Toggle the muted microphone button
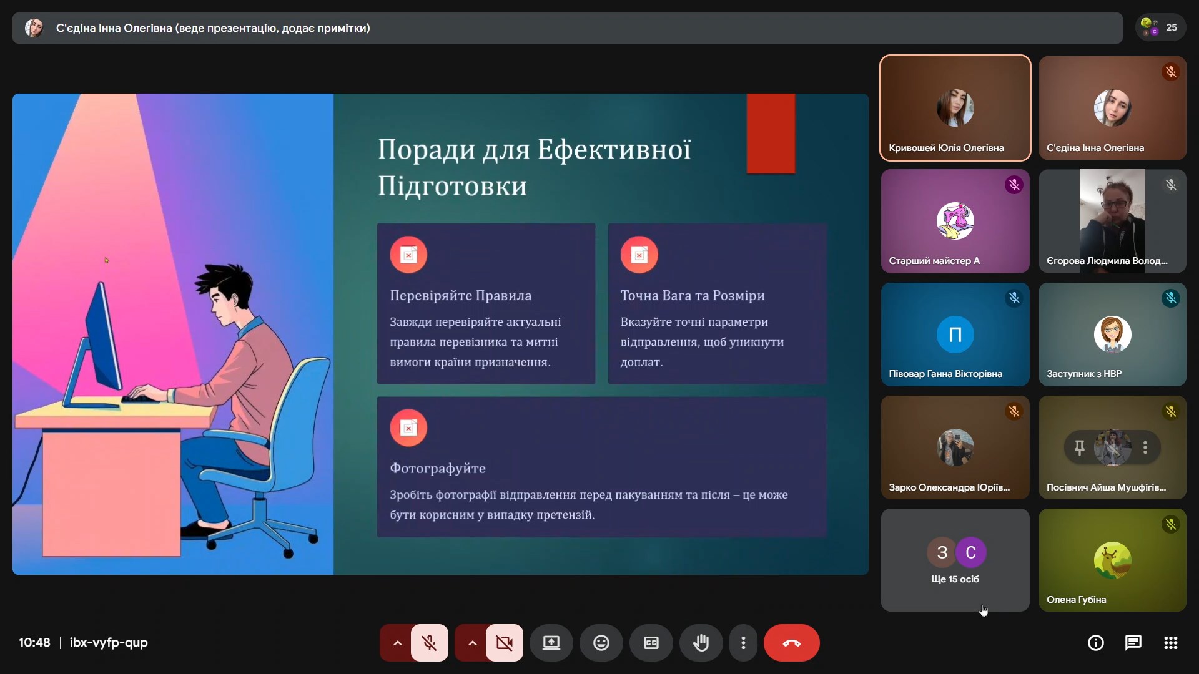 click(429, 643)
